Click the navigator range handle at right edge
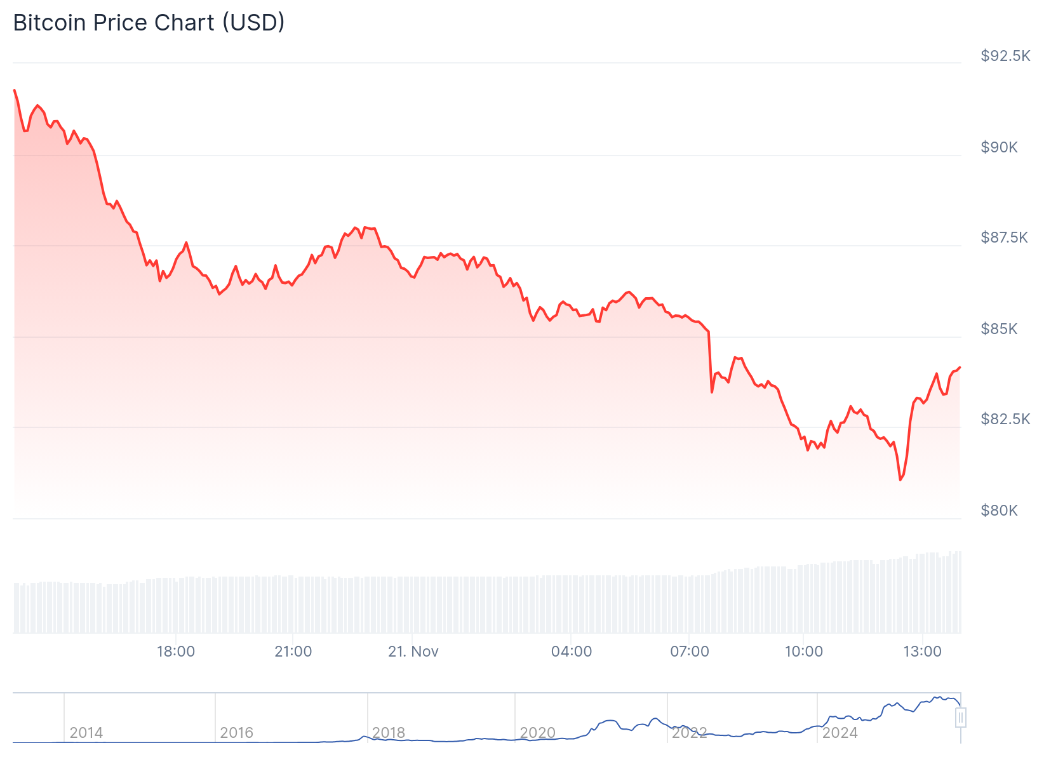This screenshot has width=1044, height=762. coord(961,718)
